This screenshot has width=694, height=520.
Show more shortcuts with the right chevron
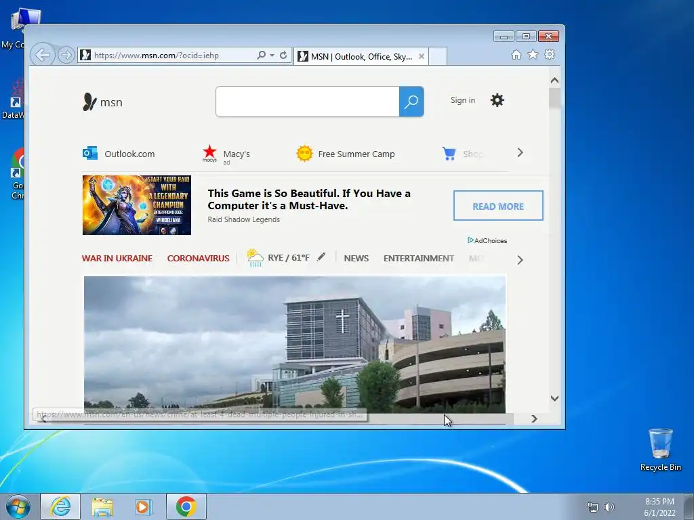tap(520, 152)
